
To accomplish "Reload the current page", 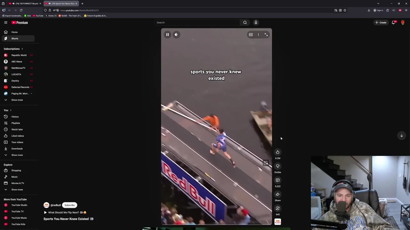I will coord(21,10).
